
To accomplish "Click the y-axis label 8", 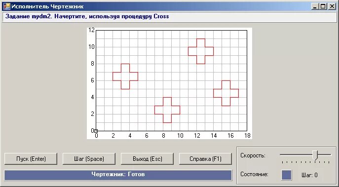I will pyautogui.click(x=93, y=64).
